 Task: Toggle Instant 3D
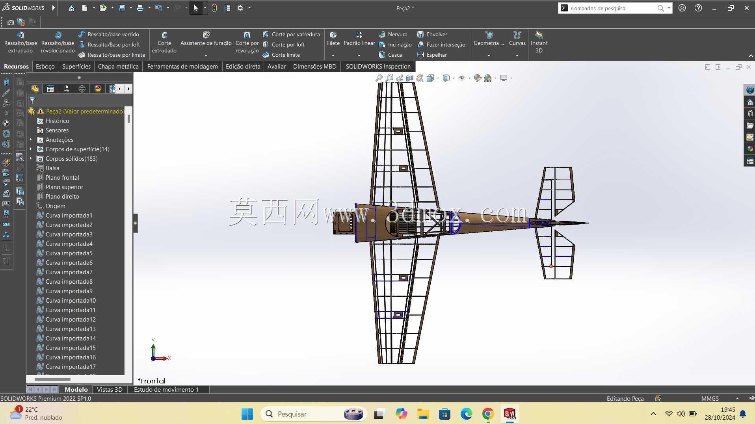pyautogui.click(x=539, y=43)
